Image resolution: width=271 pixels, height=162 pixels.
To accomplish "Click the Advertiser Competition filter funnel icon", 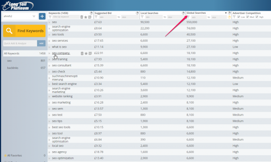I will pyautogui.click(x=234, y=17).
